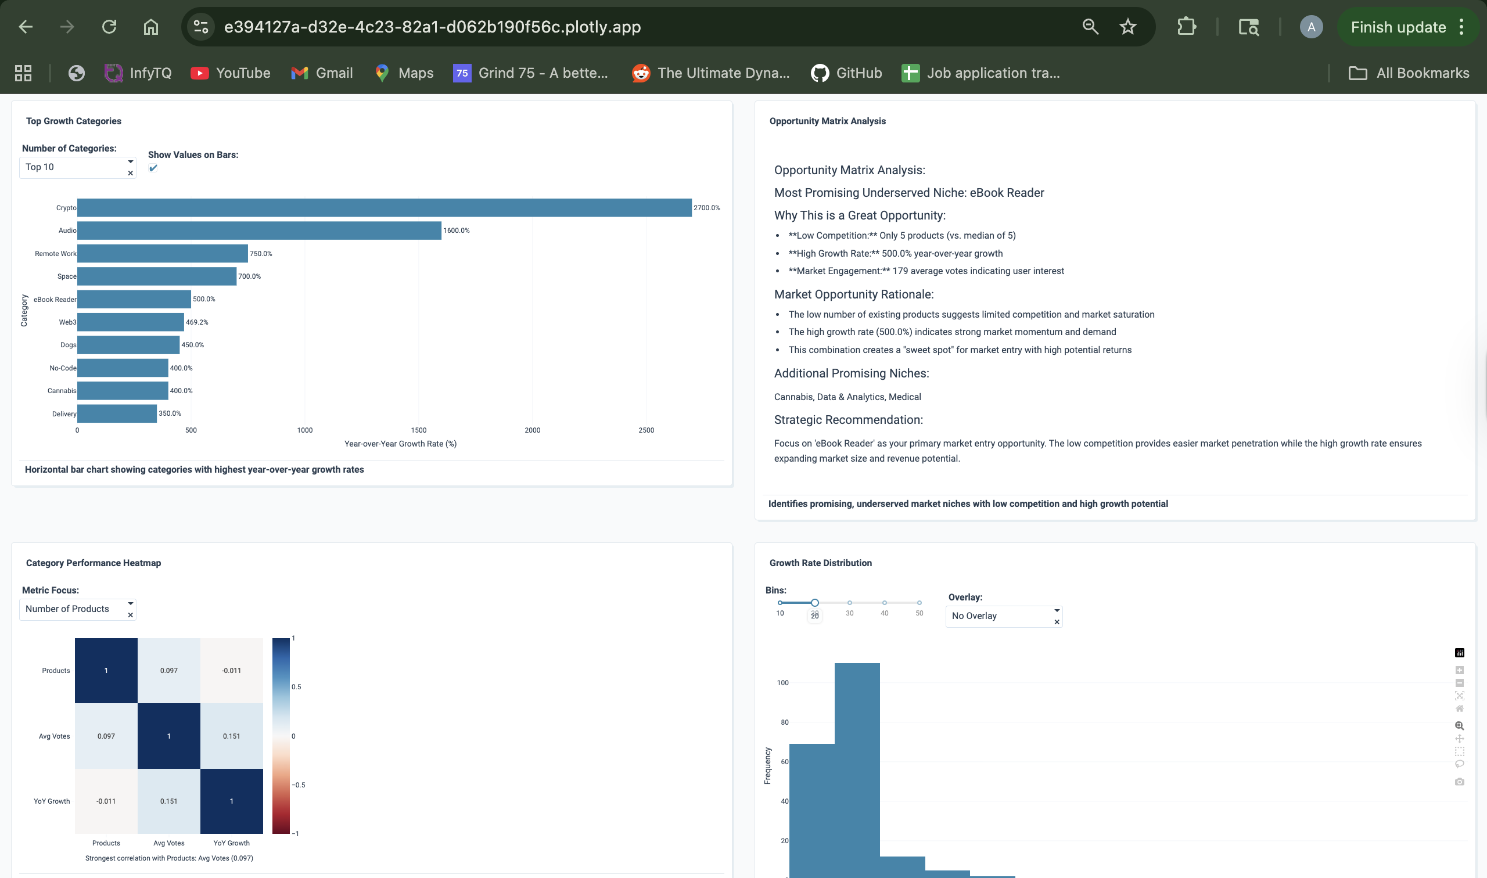Click the Plotly logo in the modebar

pyautogui.click(x=1459, y=653)
